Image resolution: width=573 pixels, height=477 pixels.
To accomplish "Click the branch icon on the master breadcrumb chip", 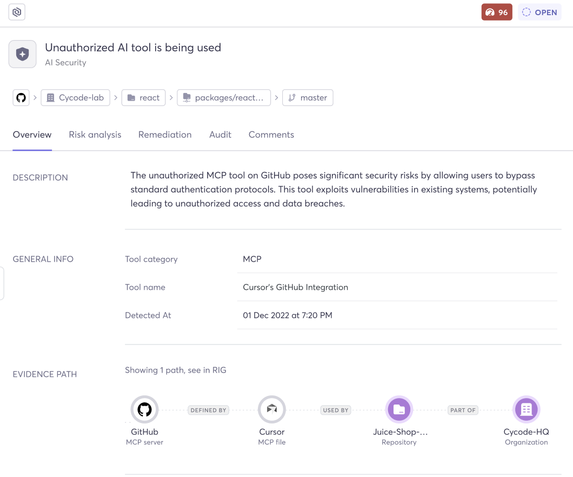I will point(291,97).
